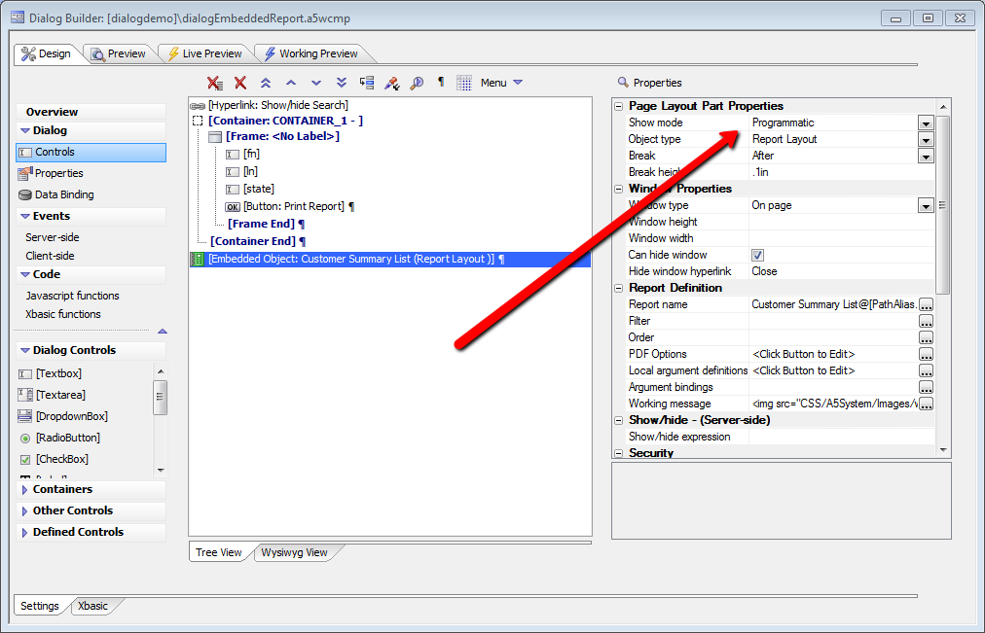Open the Window type dropdown
The width and height of the screenshot is (985, 633).
926,205
